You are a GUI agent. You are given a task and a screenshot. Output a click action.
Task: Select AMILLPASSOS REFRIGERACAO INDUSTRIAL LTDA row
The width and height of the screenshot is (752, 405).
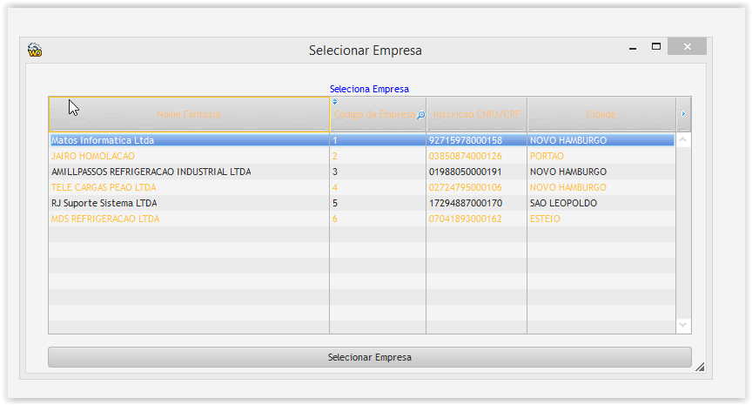coord(362,172)
